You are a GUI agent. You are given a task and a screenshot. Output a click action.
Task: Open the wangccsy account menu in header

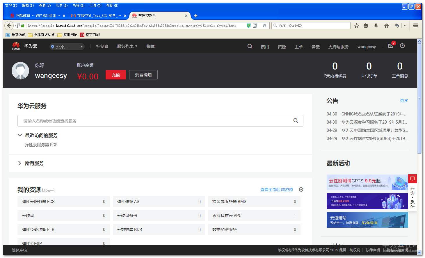click(x=367, y=47)
